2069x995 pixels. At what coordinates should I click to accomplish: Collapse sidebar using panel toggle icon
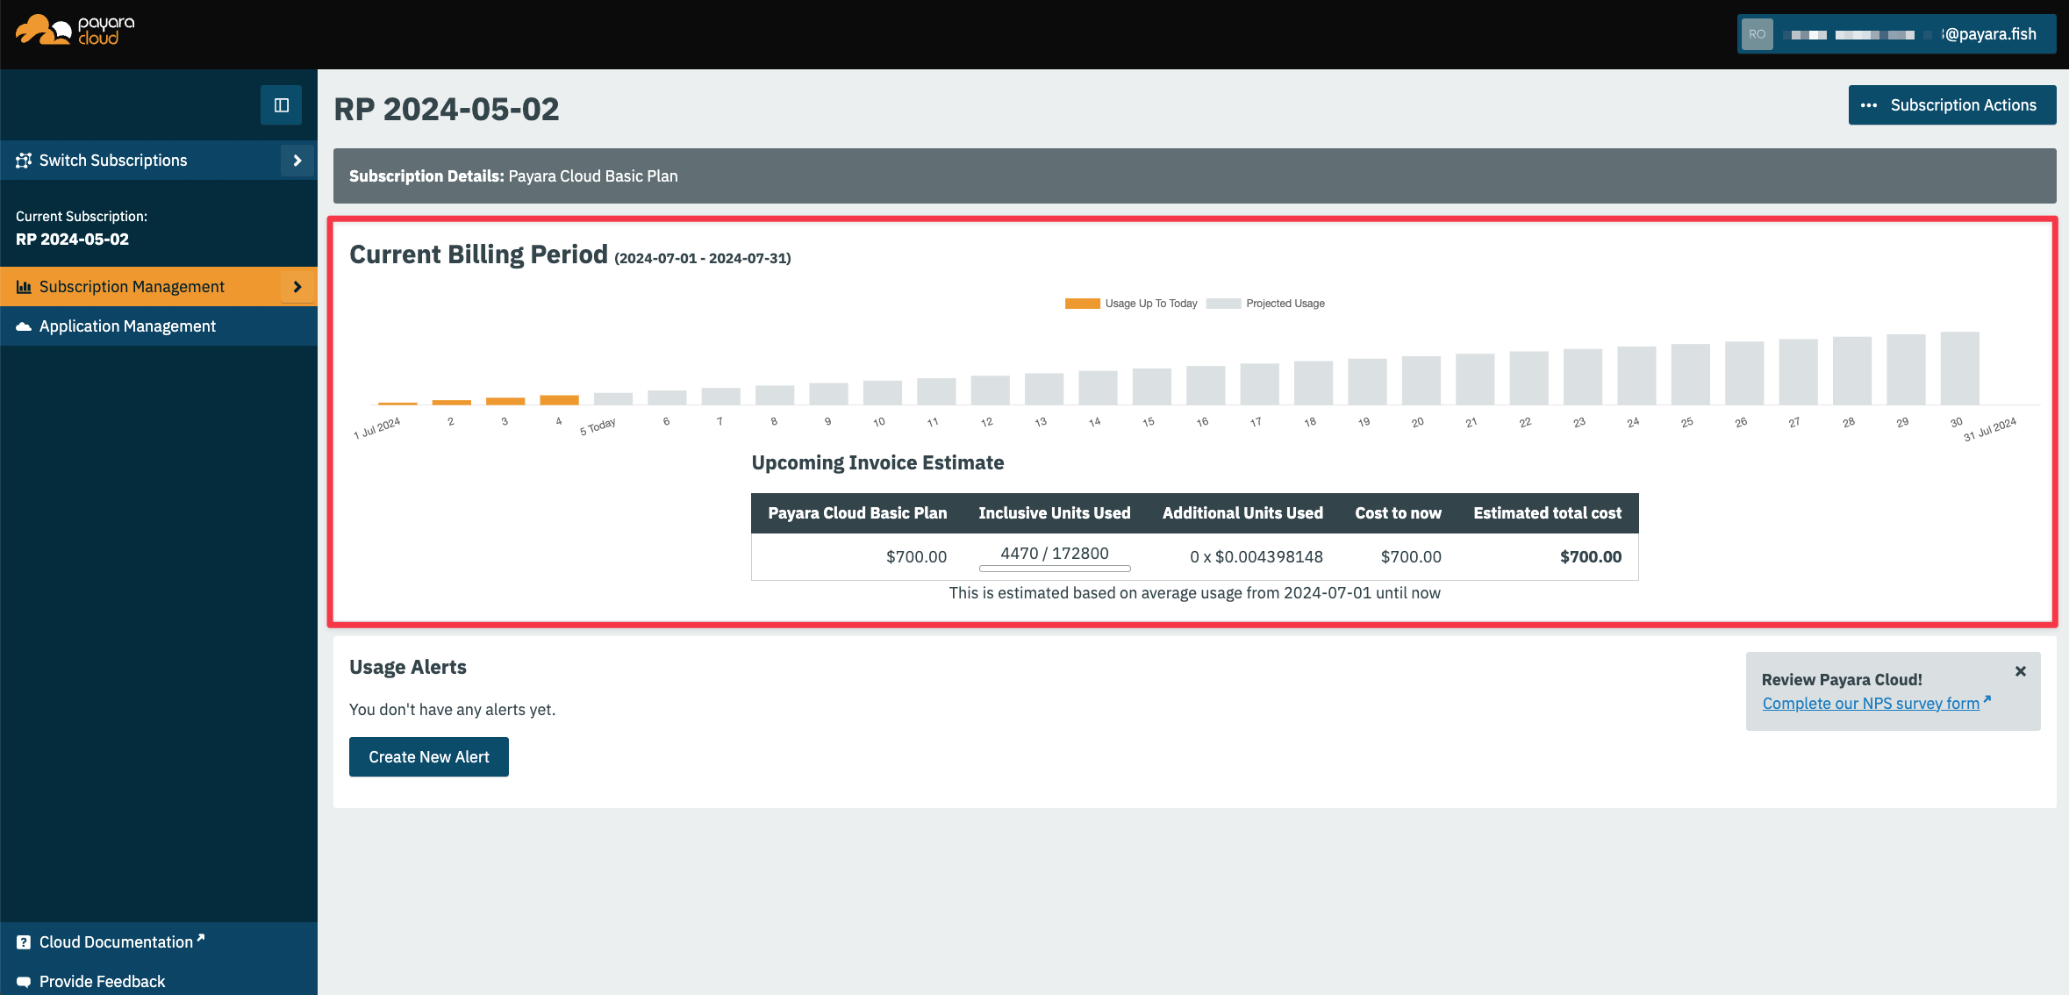click(281, 105)
